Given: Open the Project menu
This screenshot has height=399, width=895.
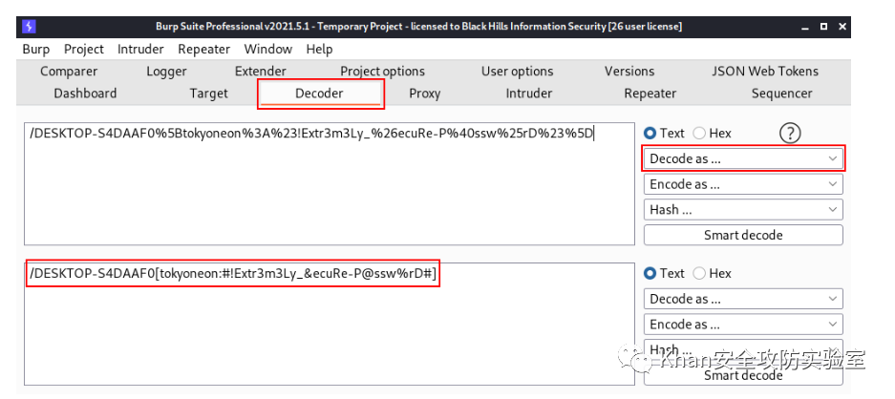Looking at the screenshot, I should click(x=84, y=49).
